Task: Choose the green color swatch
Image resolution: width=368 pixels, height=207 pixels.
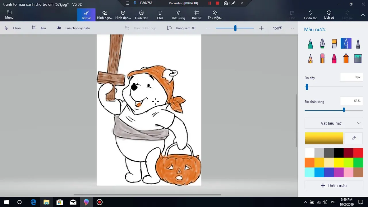Action: pos(358,163)
